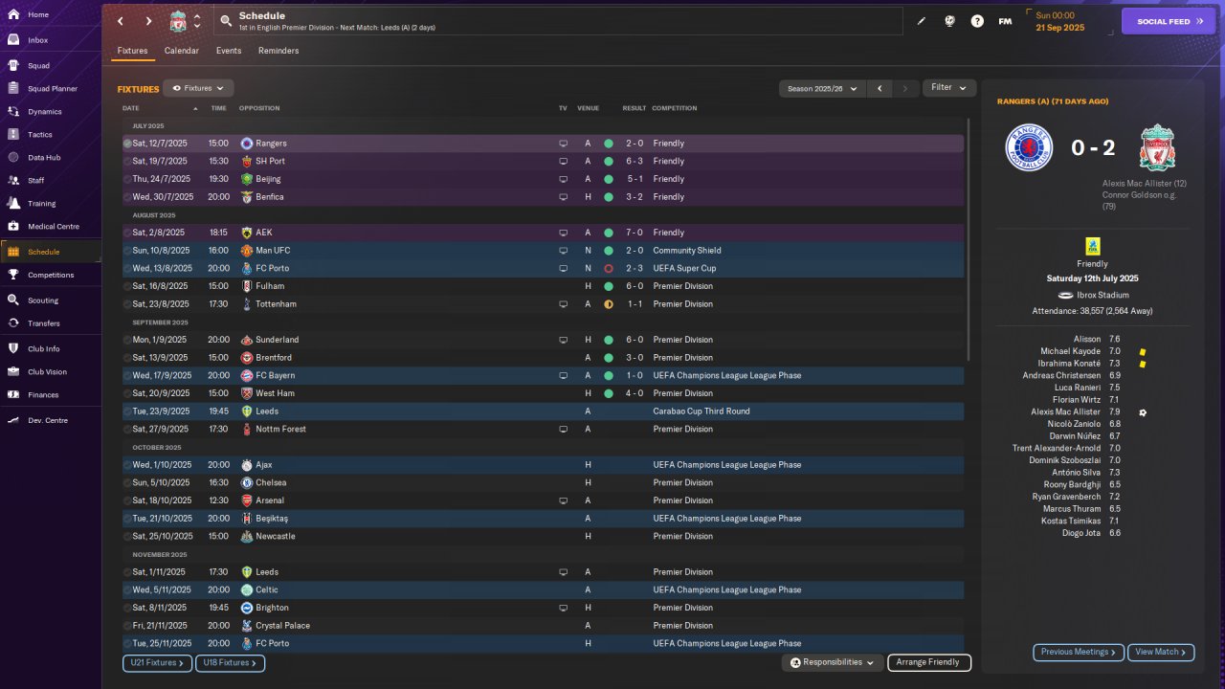
Task: Open the Filter dropdown
Action: pos(949,88)
